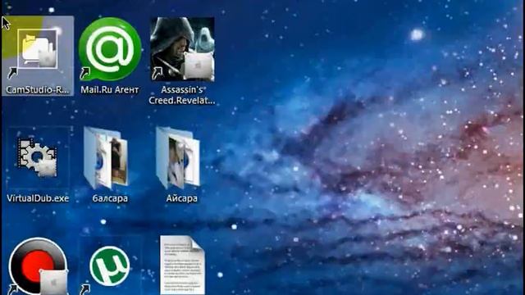Open the green Mail.Ru Агент icon
525x295 pixels.
click(110, 49)
